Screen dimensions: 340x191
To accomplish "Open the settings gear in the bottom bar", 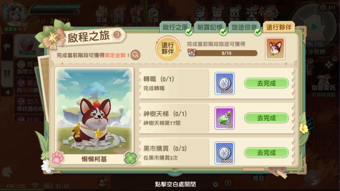I will click(216, 184).
